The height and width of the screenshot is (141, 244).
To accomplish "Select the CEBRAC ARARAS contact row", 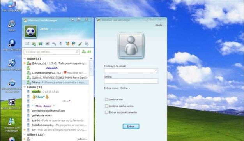I will pyautogui.click(x=56, y=78).
